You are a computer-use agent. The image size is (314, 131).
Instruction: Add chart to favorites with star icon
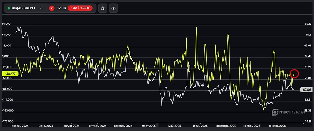point(102,8)
